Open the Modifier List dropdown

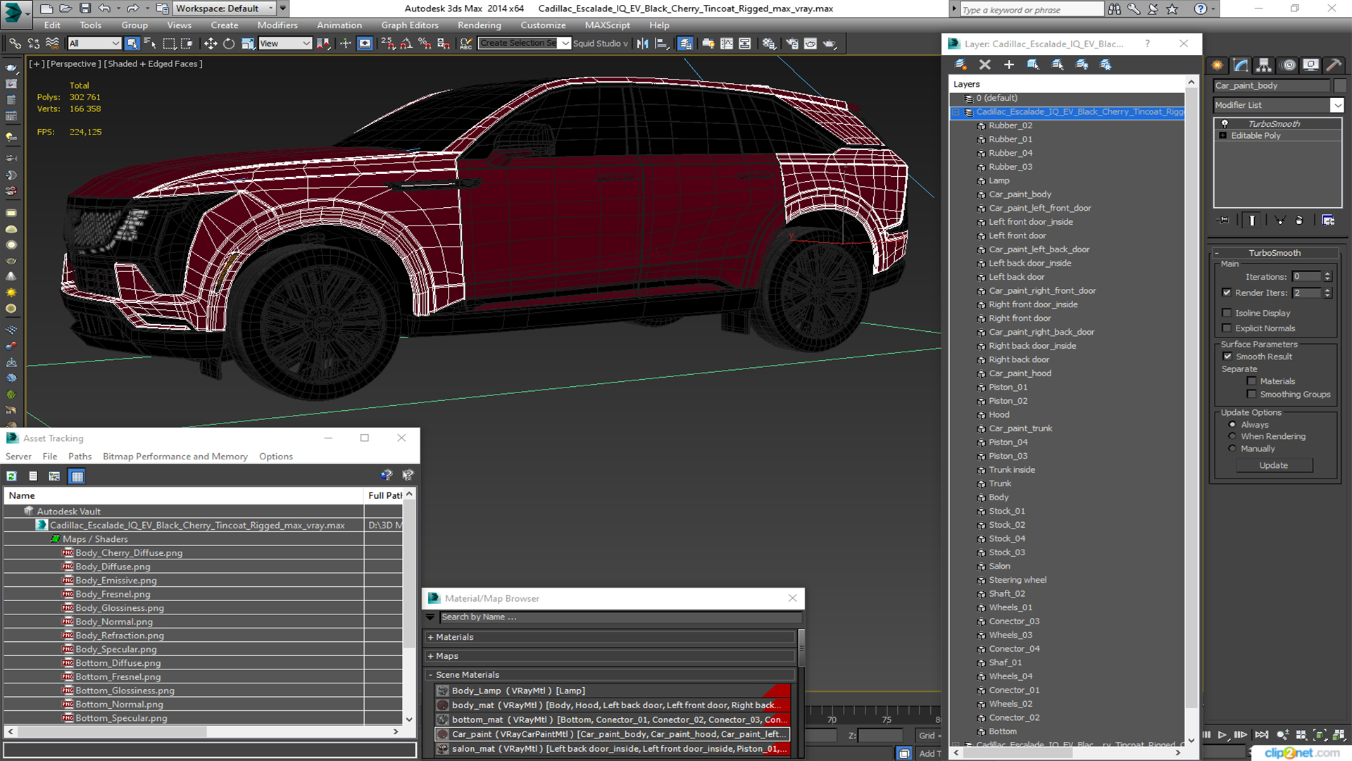click(x=1337, y=105)
